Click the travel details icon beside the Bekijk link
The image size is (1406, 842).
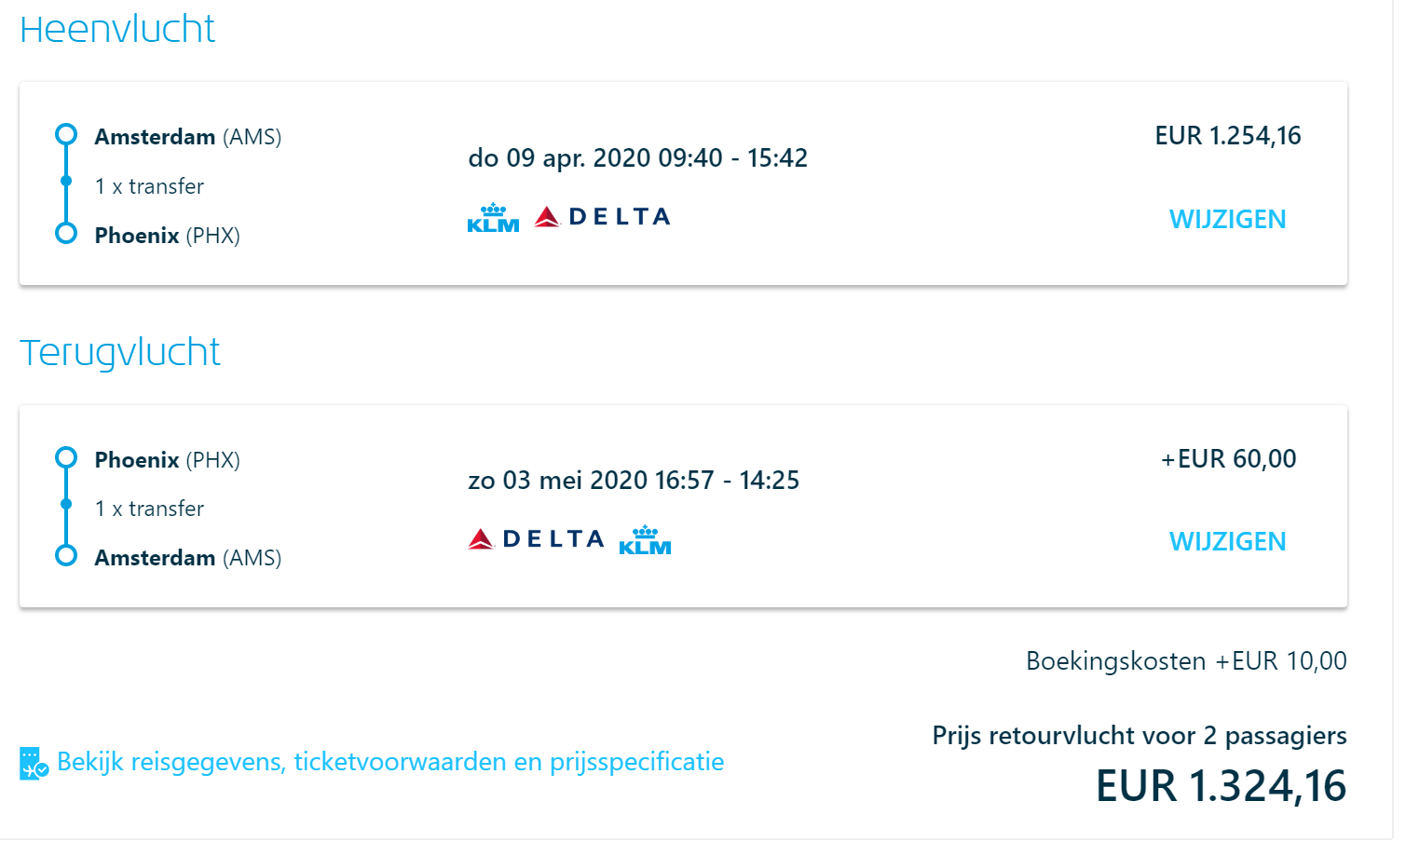pyautogui.click(x=34, y=763)
